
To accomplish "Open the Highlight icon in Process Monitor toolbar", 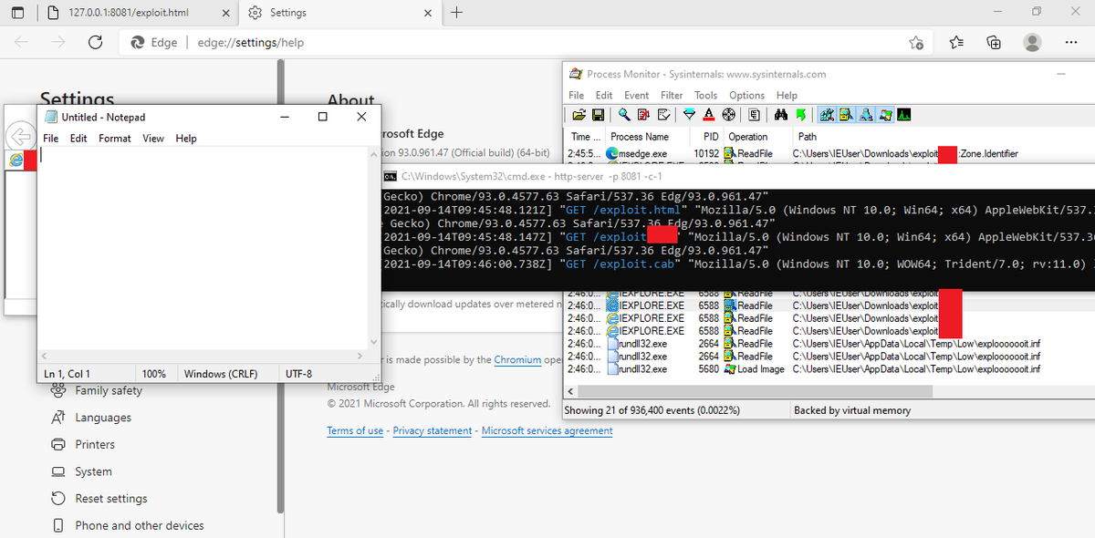I will point(709,115).
